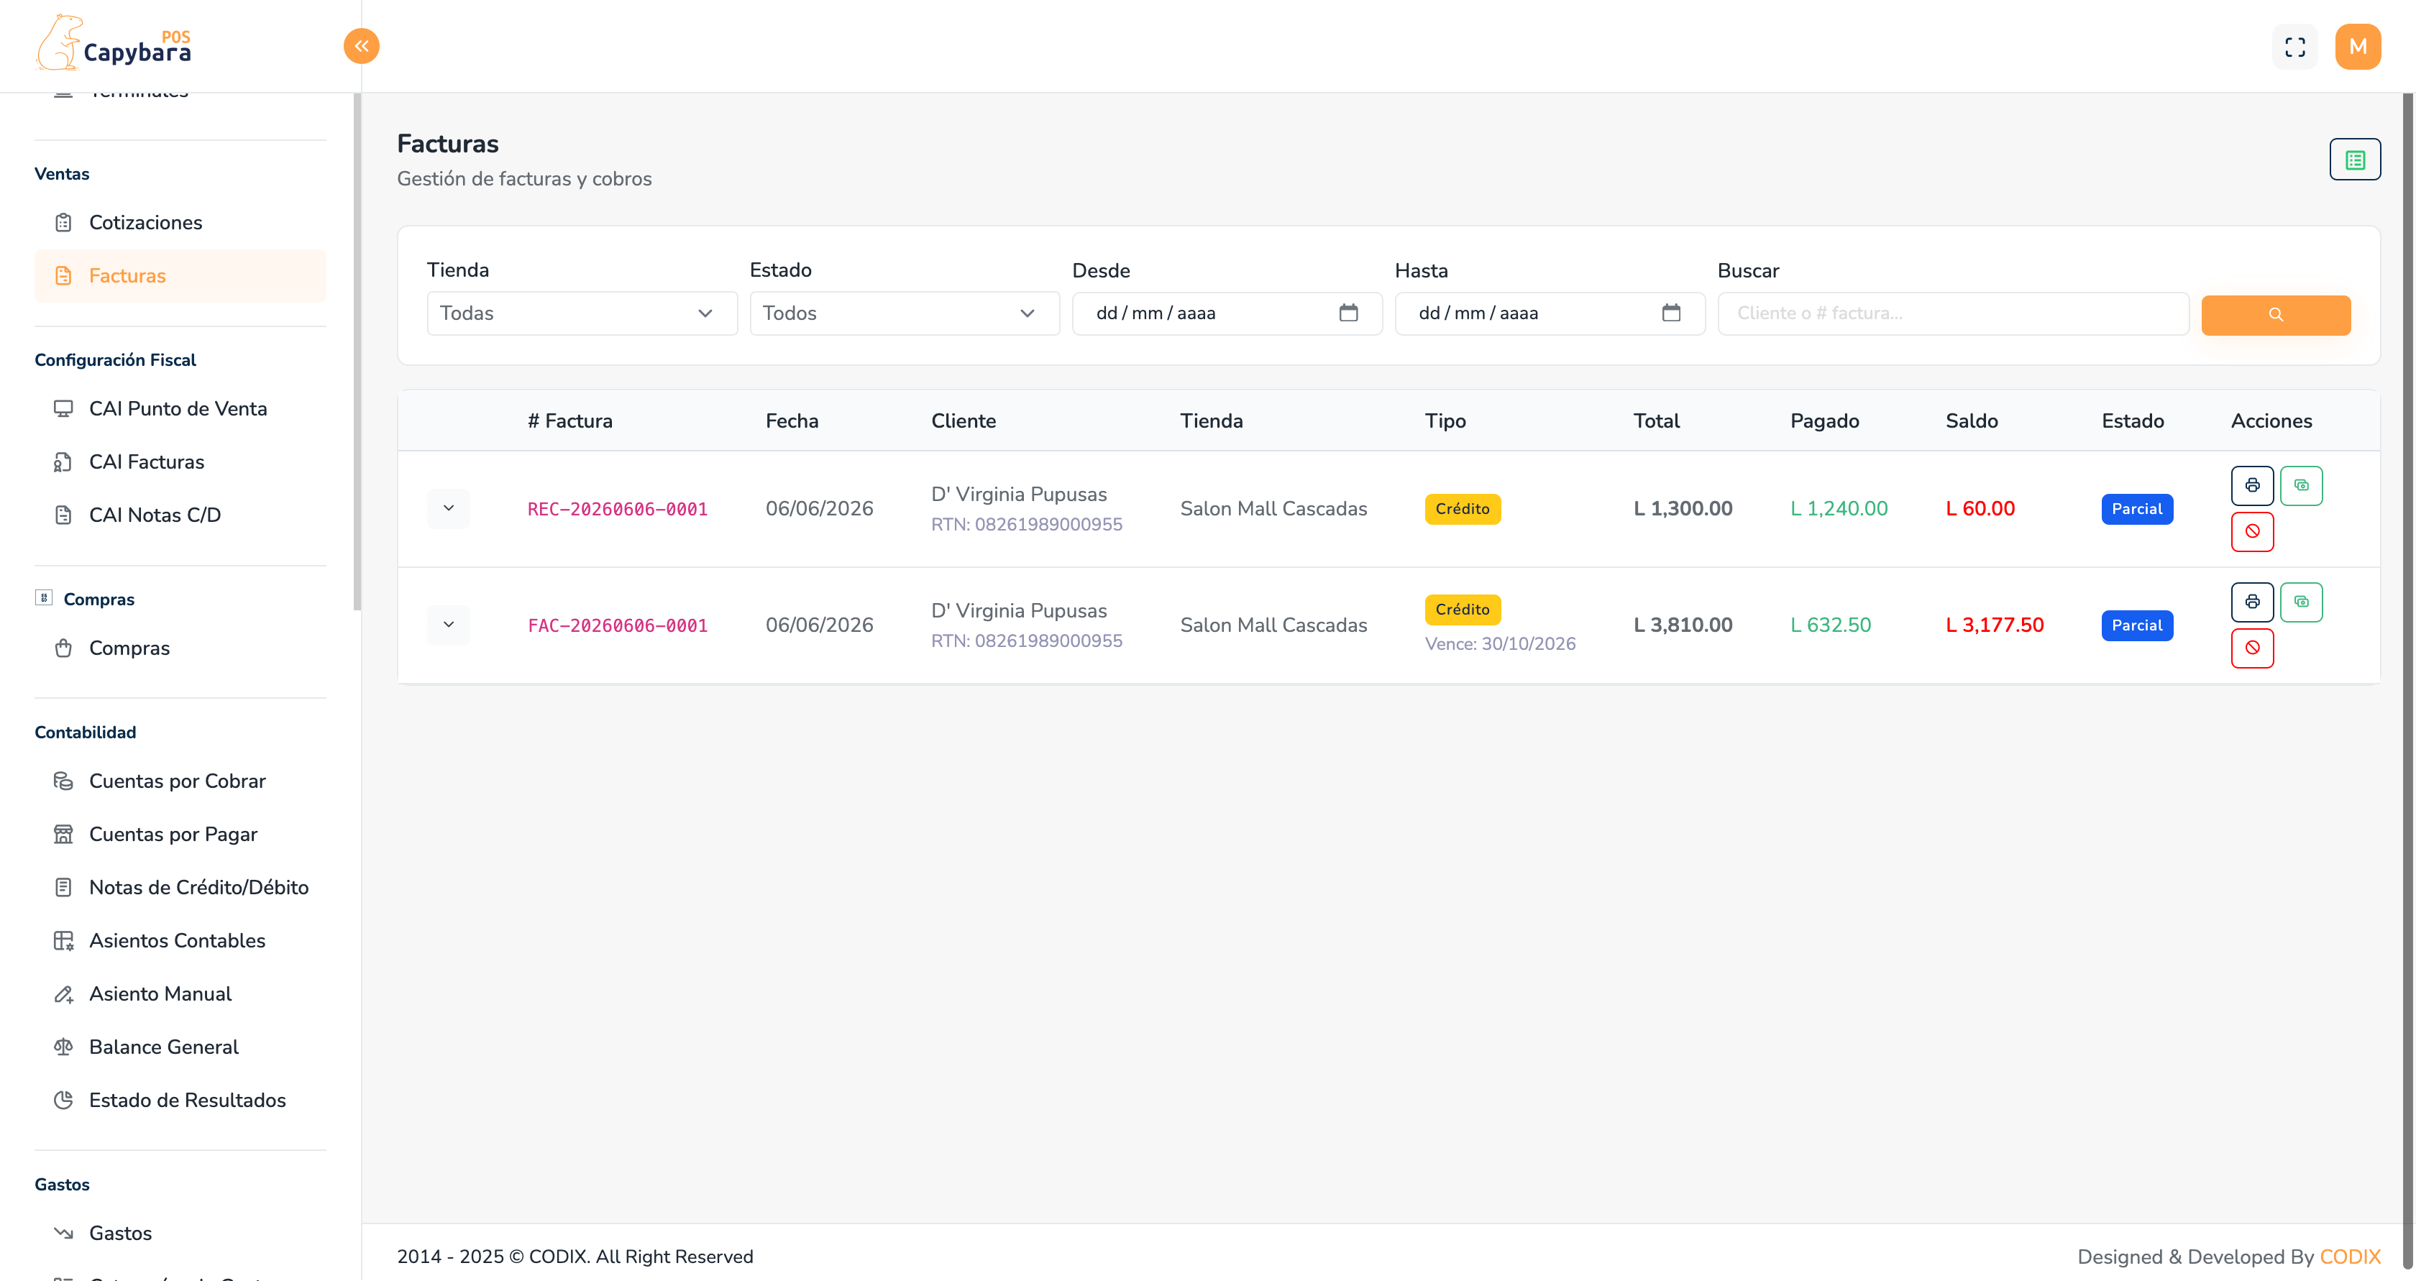Click the # Factura column header

569,421
